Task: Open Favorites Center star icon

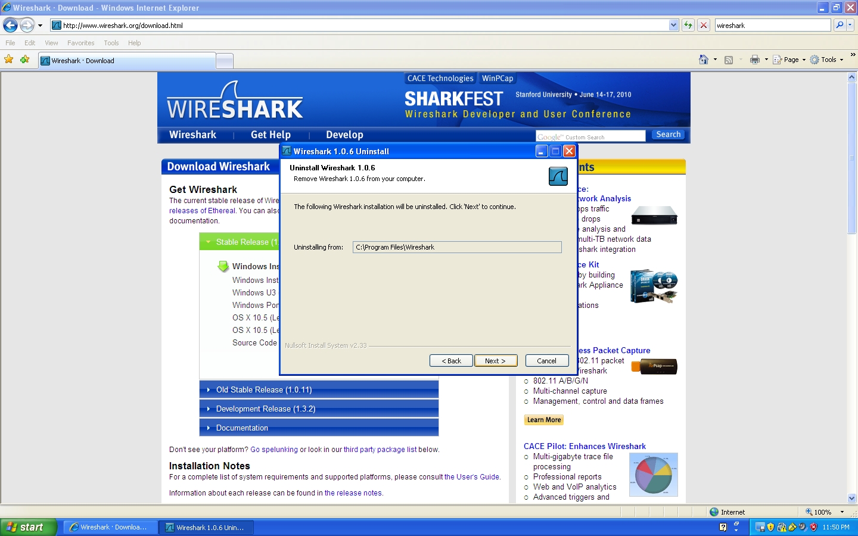Action: tap(9, 60)
